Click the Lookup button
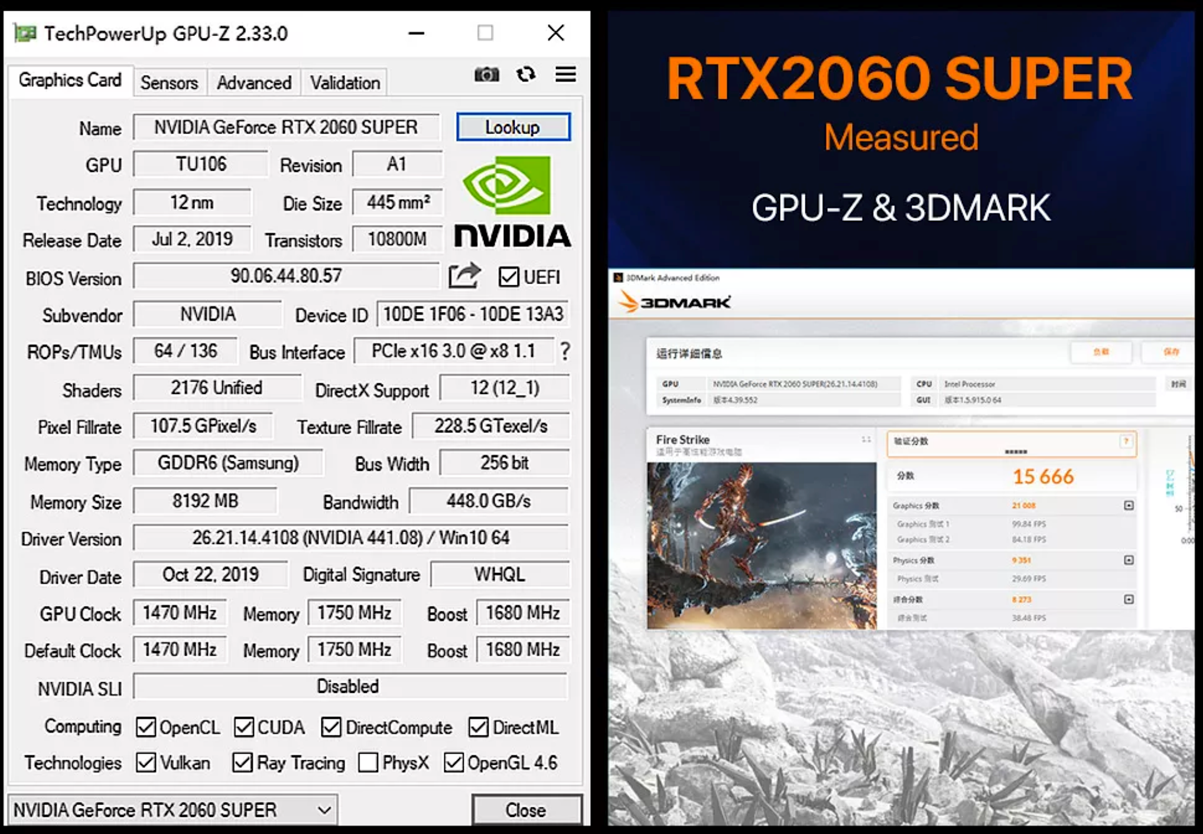The width and height of the screenshot is (1203, 834). [513, 127]
